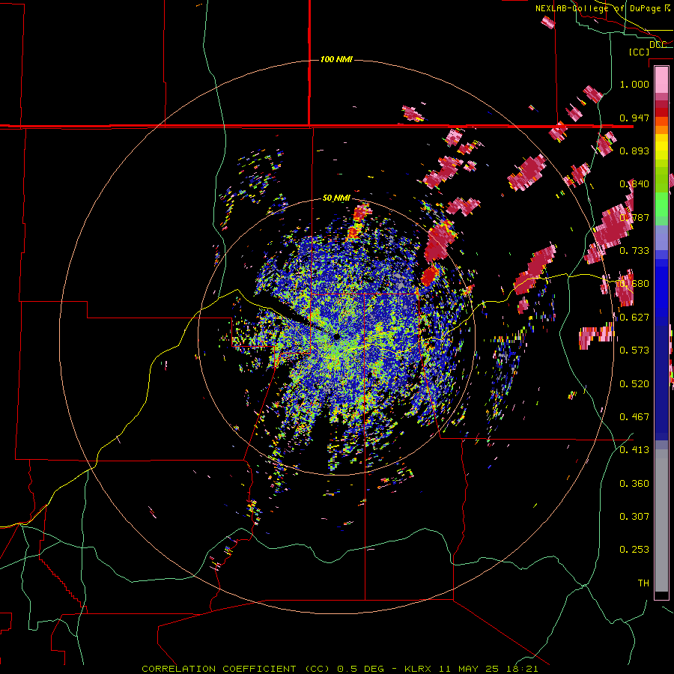Select the 0.413 scale label

coord(634,450)
